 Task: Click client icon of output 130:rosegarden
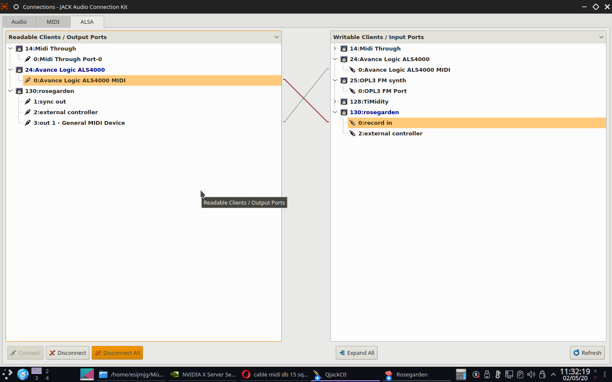(x=19, y=91)
